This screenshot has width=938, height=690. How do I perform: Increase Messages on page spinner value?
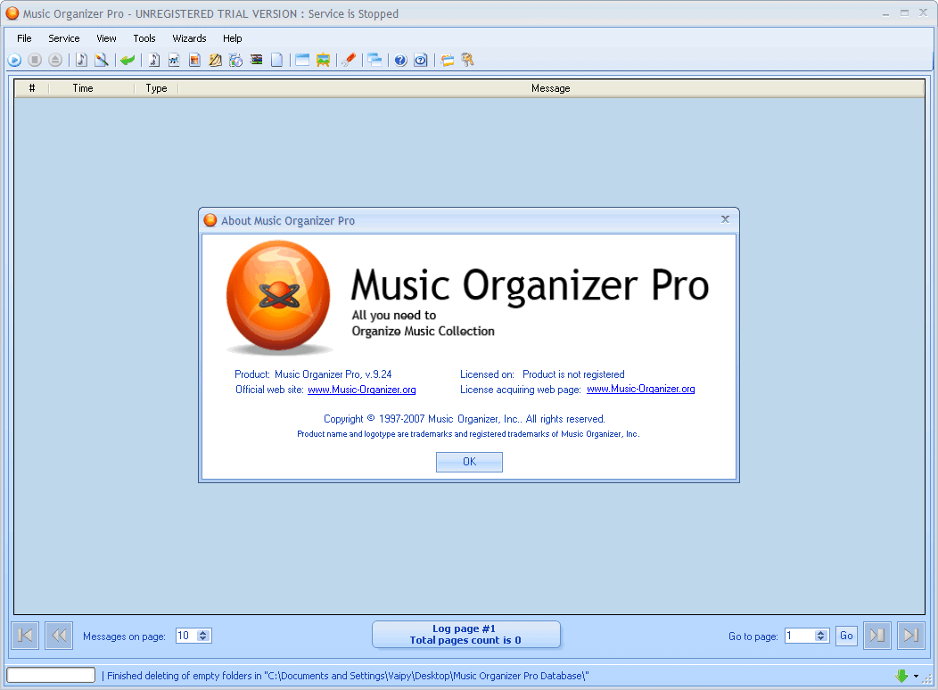203,633
